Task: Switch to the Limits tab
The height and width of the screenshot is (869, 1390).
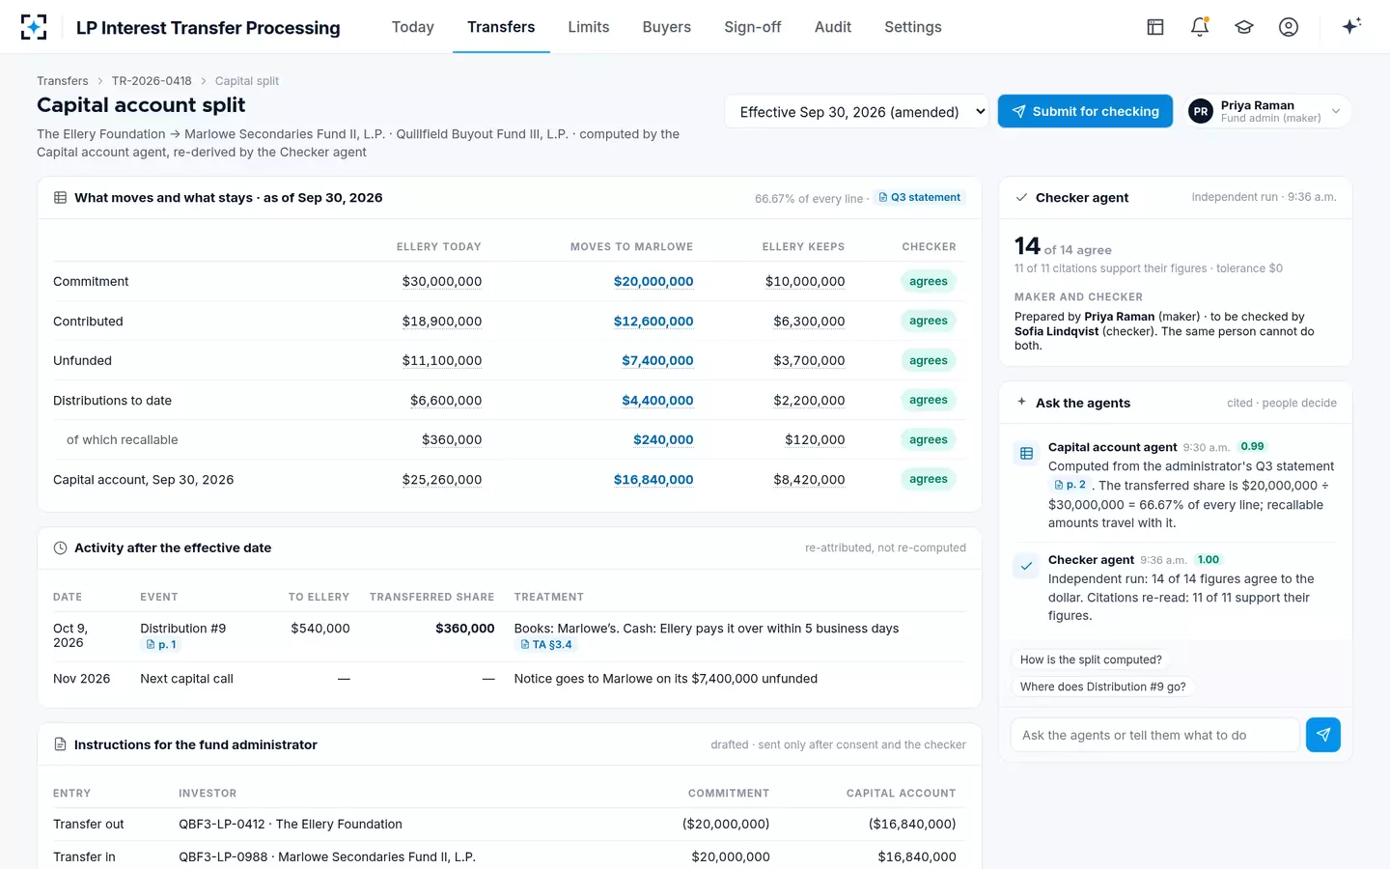Action: pyautogui.click(x=589, y=27)
